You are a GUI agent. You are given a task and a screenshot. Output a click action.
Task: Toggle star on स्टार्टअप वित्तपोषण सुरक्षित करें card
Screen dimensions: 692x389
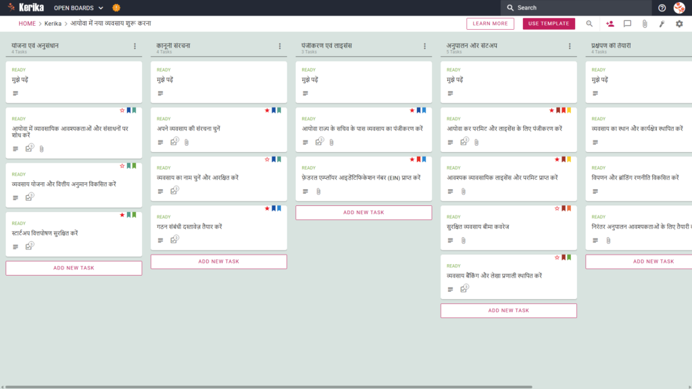click(122, 215)
